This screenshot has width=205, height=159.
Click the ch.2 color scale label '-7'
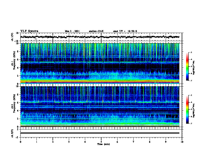click(x=191, y=124)
